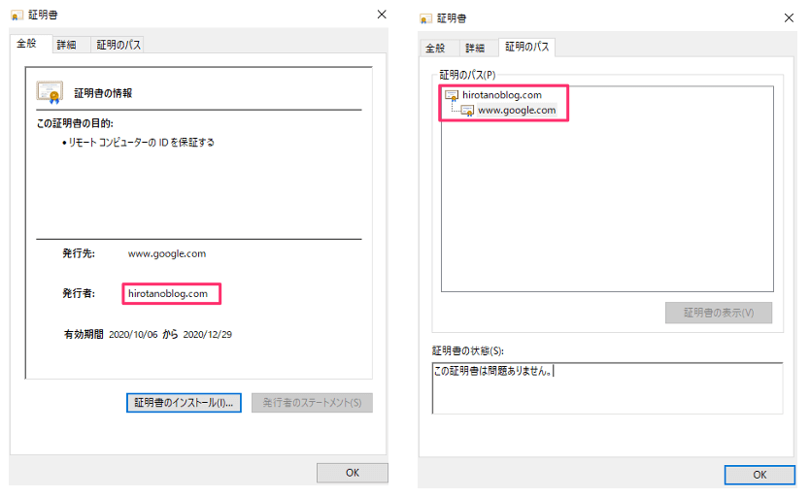This screenshot has height=498, width=810.
Task: Click the 証明書 title of the left window
Action: [x=43, y=15]
